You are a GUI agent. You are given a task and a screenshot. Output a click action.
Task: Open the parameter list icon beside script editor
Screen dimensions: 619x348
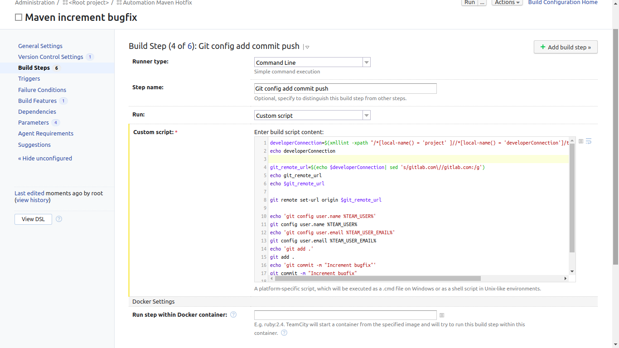pyautogui.click(x=581, y=141)
